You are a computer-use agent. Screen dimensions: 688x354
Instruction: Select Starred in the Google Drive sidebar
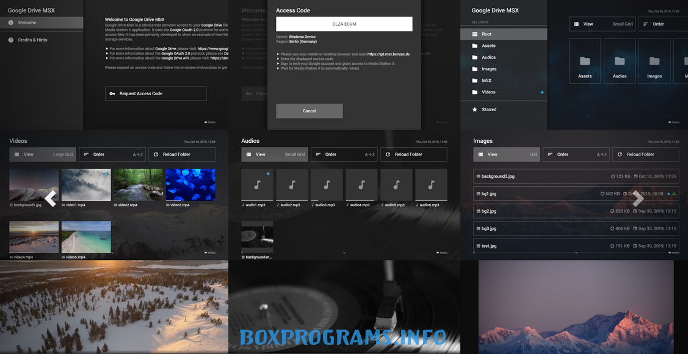(504, 109)
